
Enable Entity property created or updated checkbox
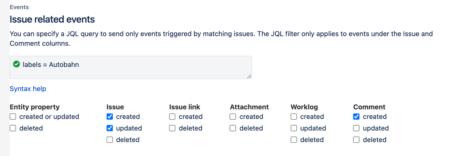(13, 117)
